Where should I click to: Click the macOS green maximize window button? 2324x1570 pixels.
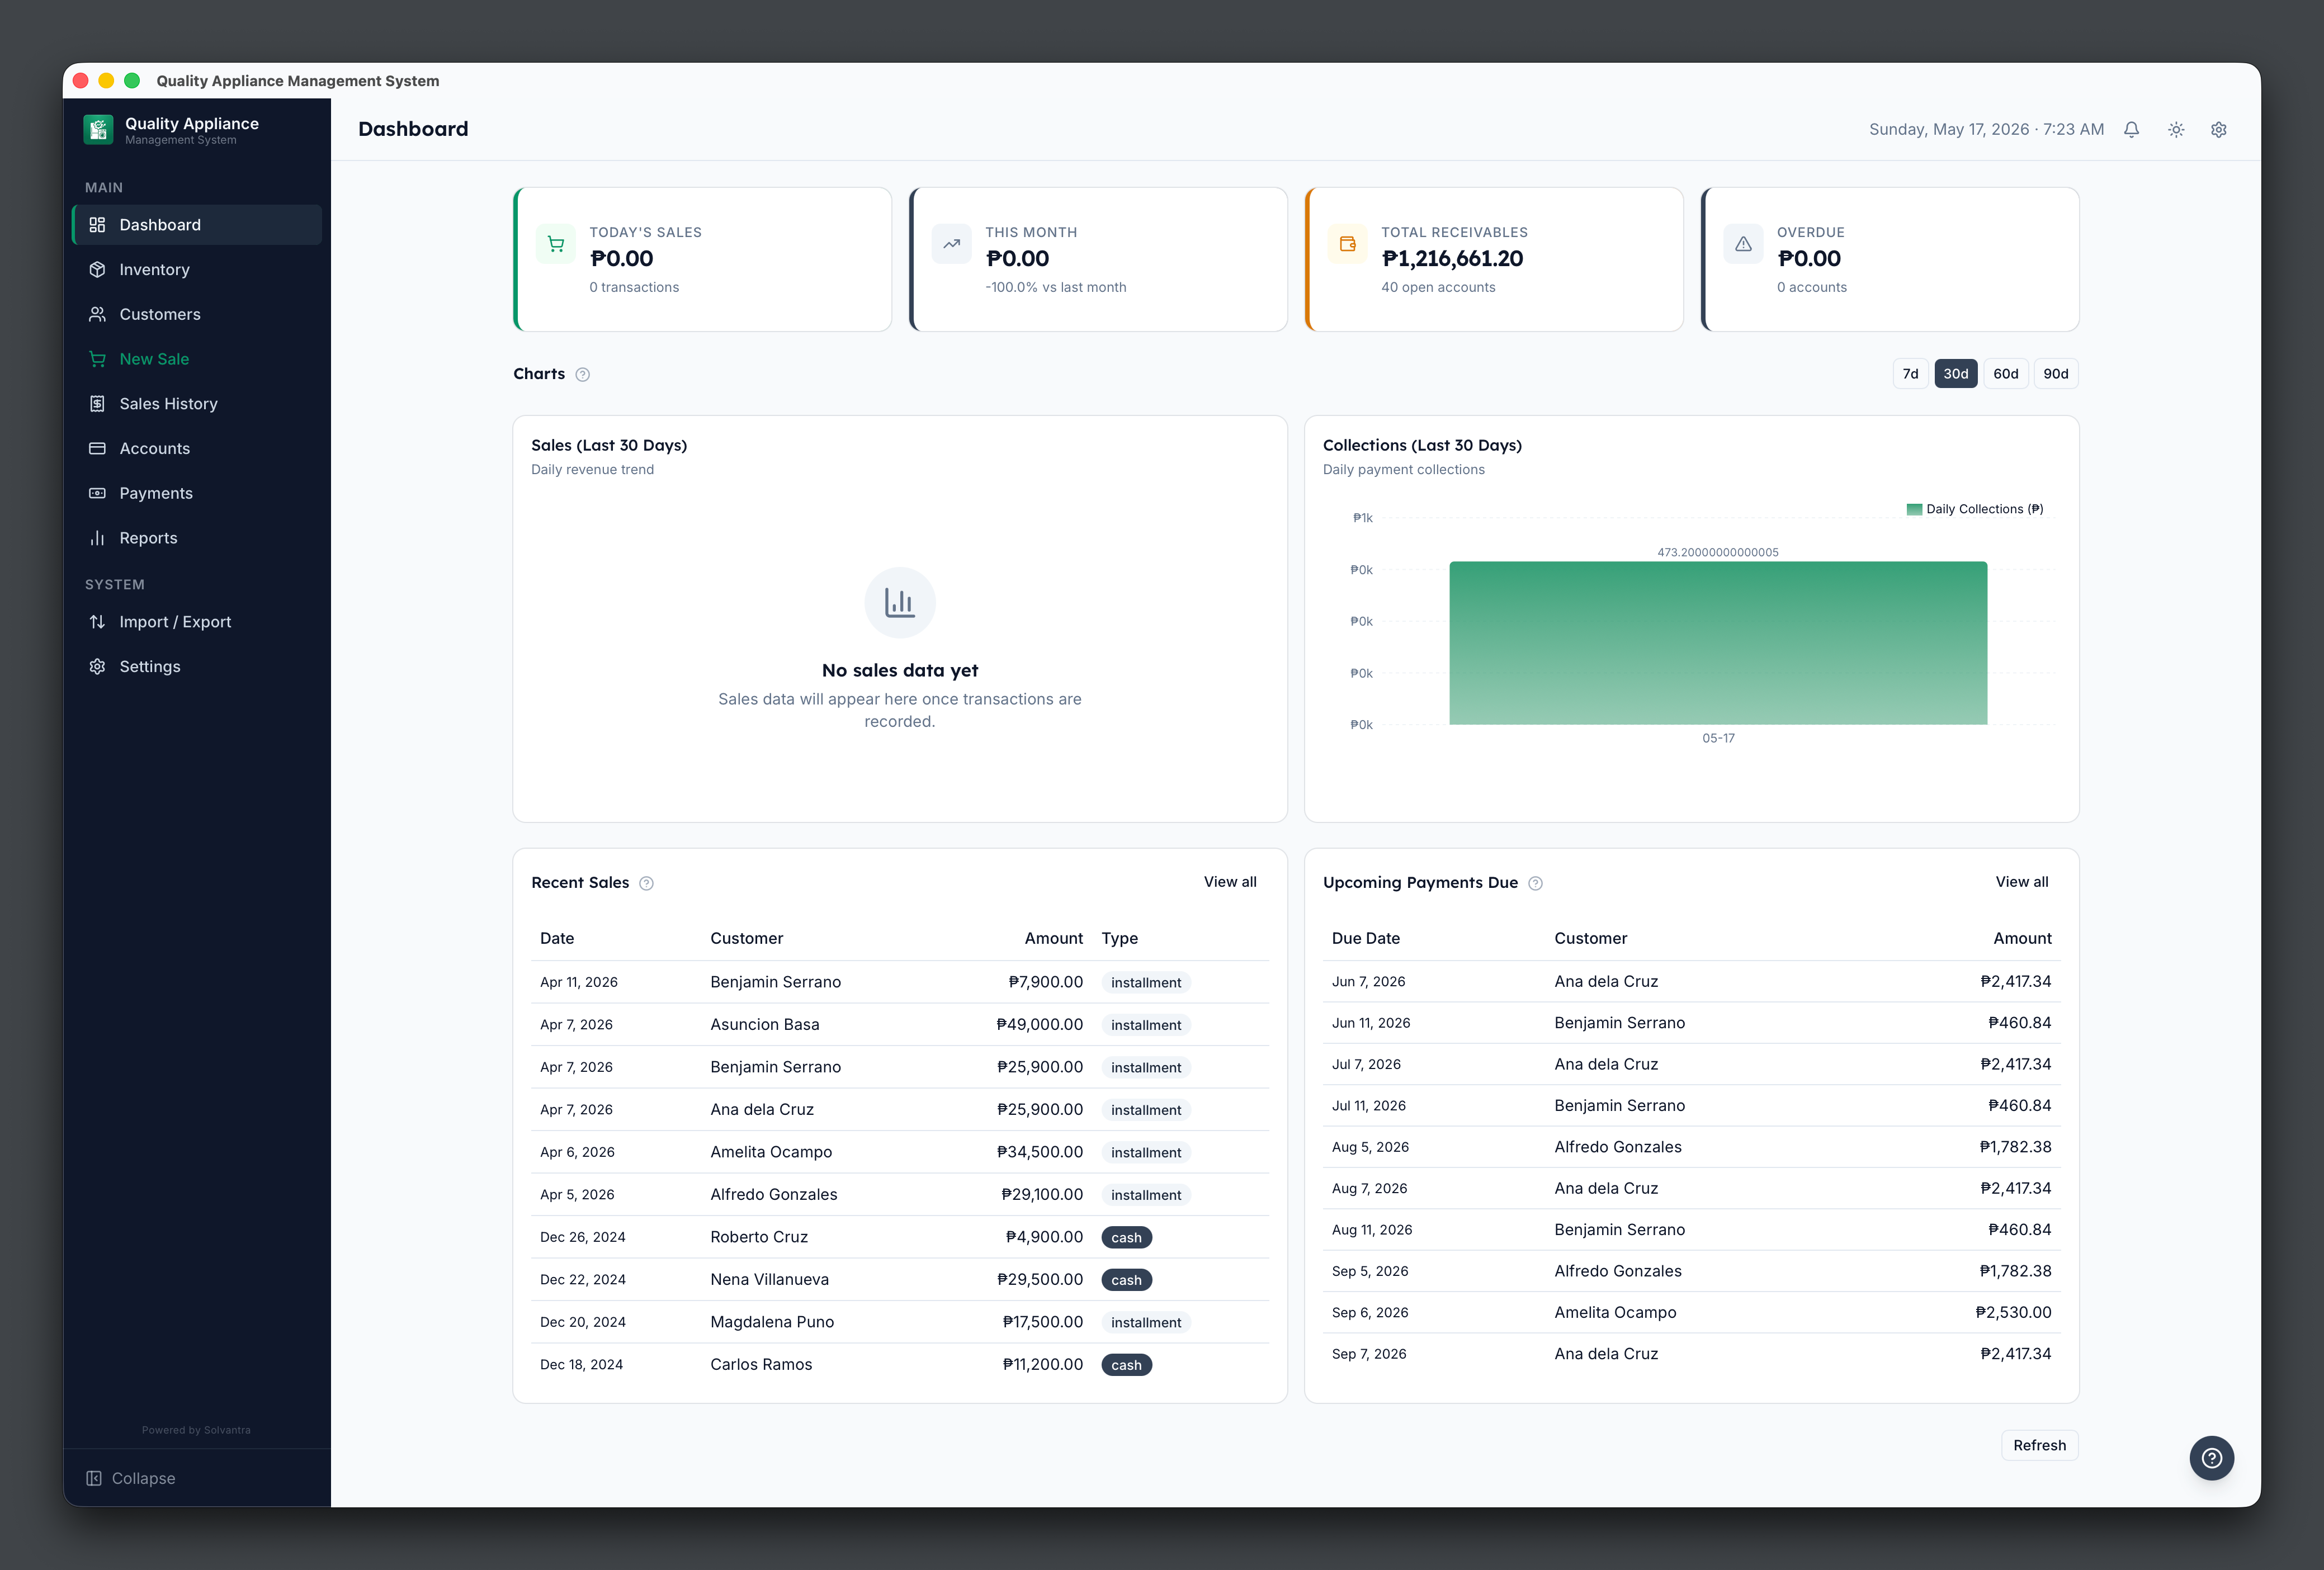click(x=132, y=81)
